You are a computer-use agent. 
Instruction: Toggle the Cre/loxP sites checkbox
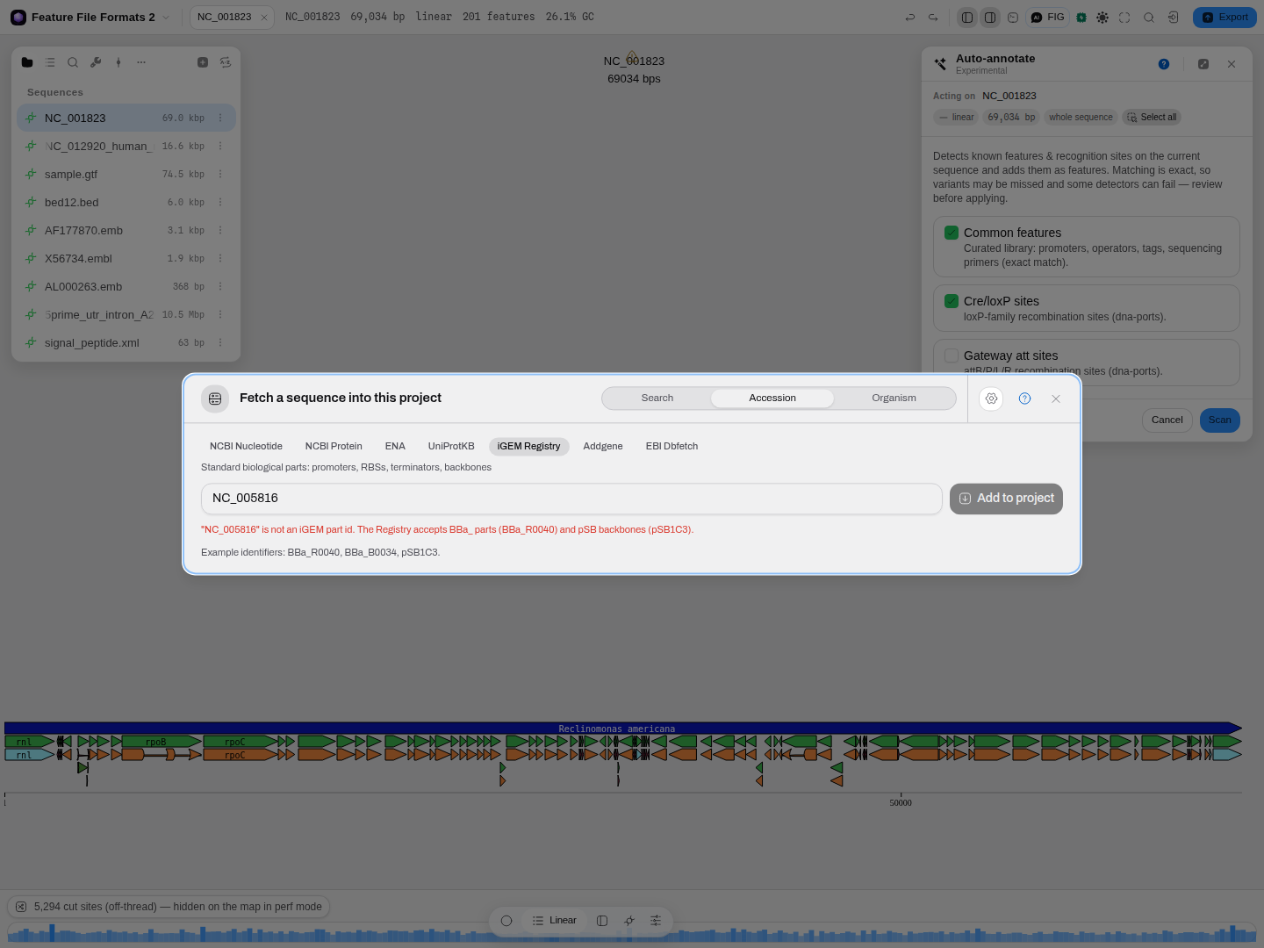click(952, 301)
